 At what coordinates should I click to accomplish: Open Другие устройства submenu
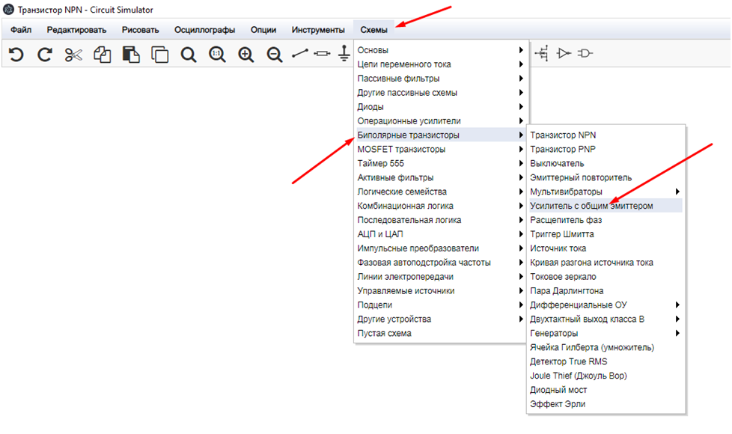click(x=440, y=320)
